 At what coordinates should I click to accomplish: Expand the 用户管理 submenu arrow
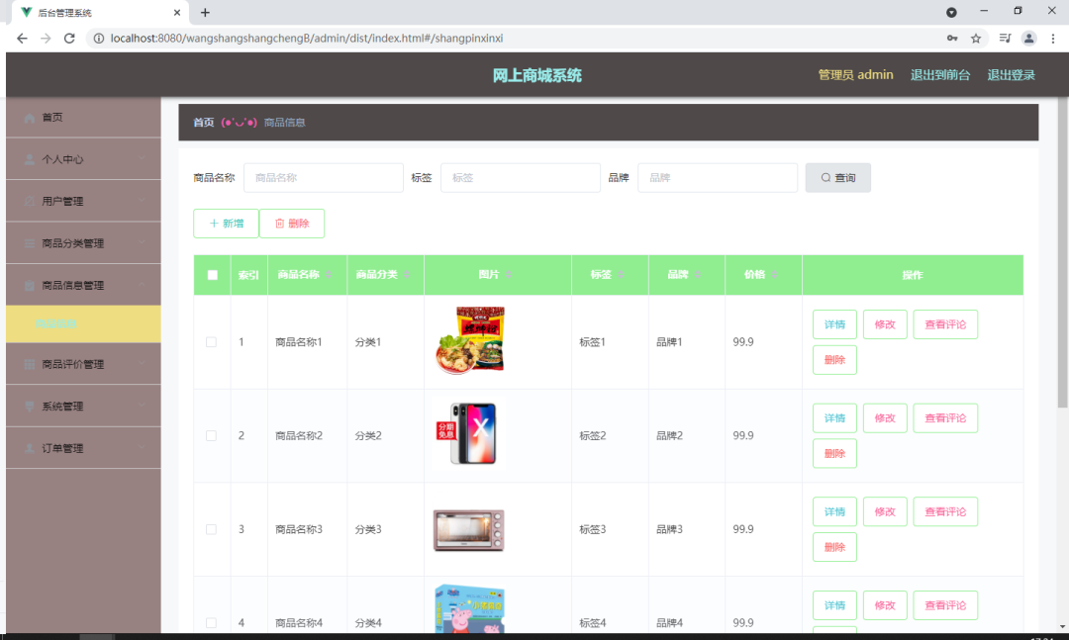[x=142, y=201]
